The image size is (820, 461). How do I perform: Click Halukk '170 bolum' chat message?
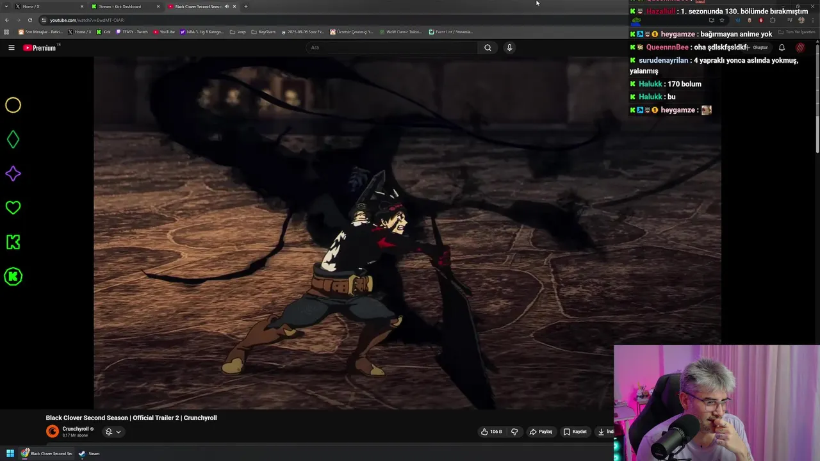(666, 84)
